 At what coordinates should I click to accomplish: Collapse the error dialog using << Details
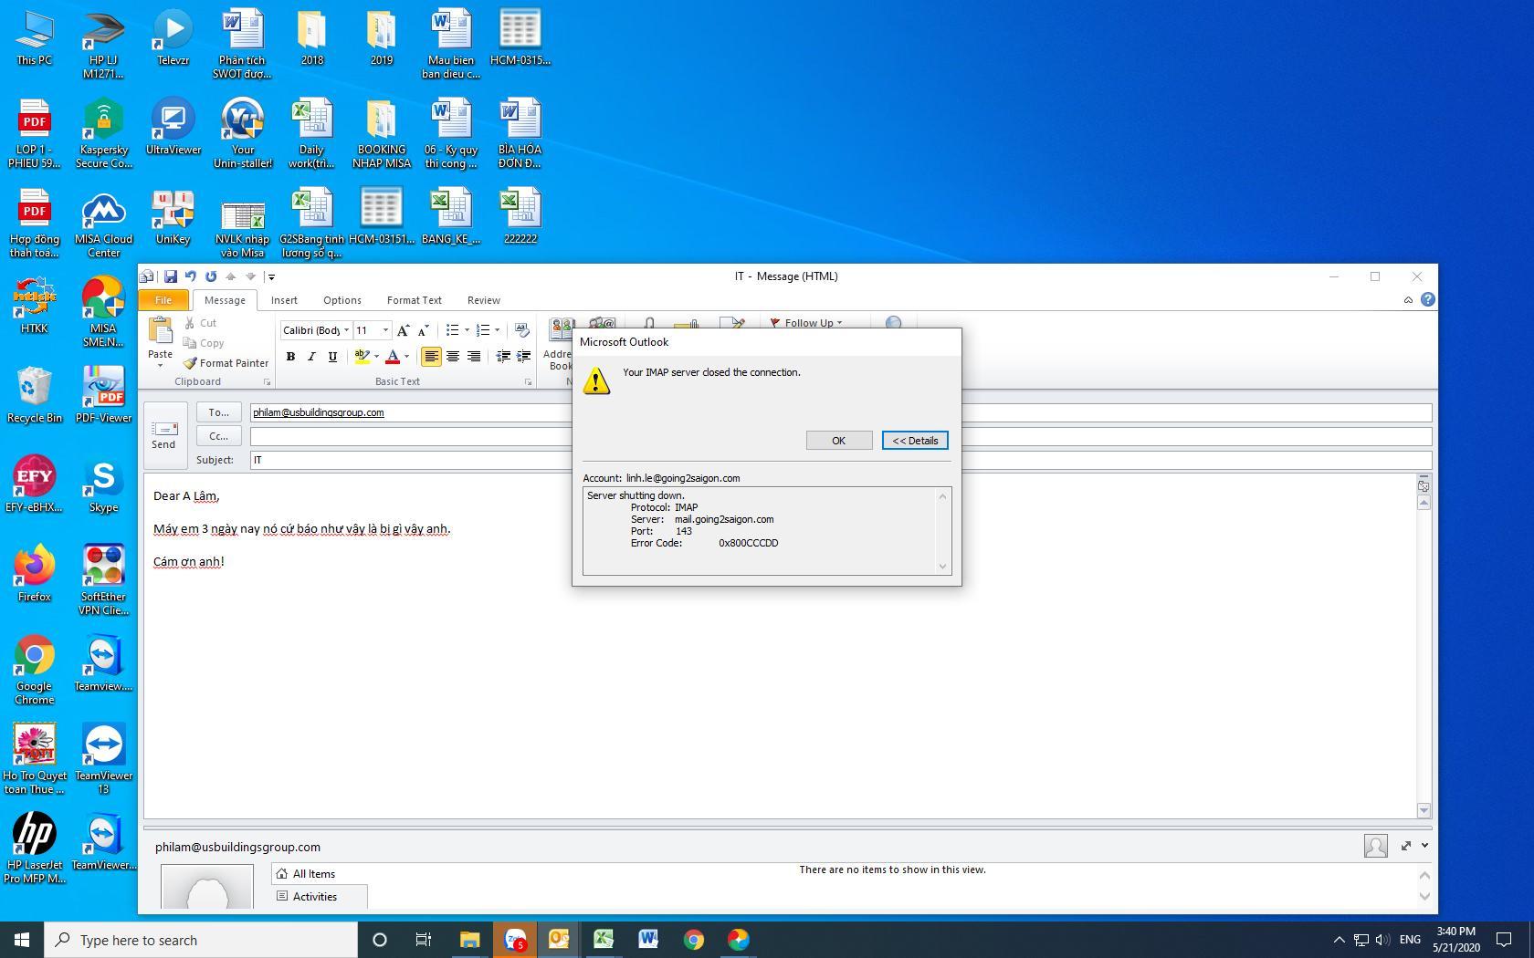(915, 441)
